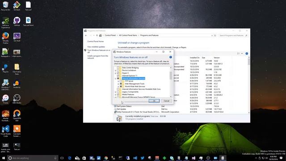Open the Store app from the taskbar
The image size is (286, 161).
[x=84, y=158]
